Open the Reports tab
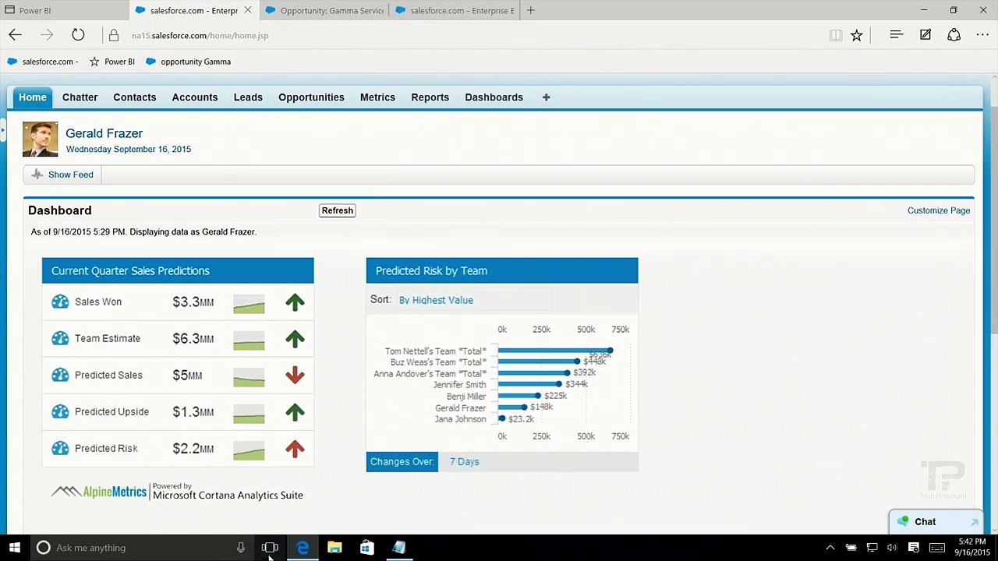Viewport: 998px width, 561px height. click(x=430, y=97)
